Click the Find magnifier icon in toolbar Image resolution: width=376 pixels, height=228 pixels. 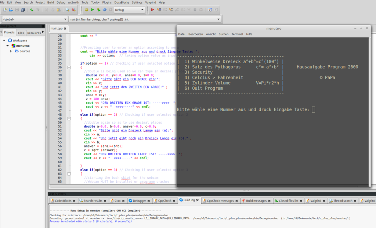pos(68,10)
